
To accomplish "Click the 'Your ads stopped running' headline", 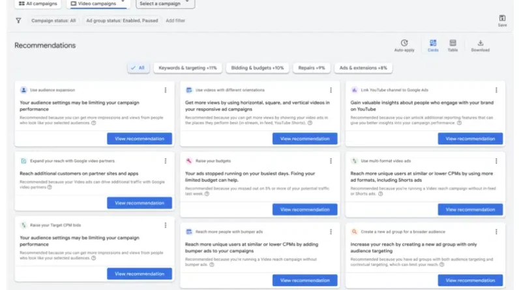I will click(250, 177).
